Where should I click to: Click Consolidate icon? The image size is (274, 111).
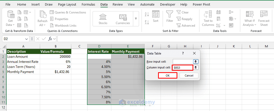point(231,12)
